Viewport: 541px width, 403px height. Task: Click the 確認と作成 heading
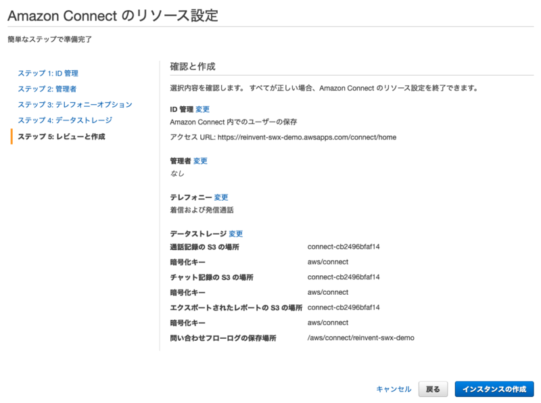click(x=193, y=66)
